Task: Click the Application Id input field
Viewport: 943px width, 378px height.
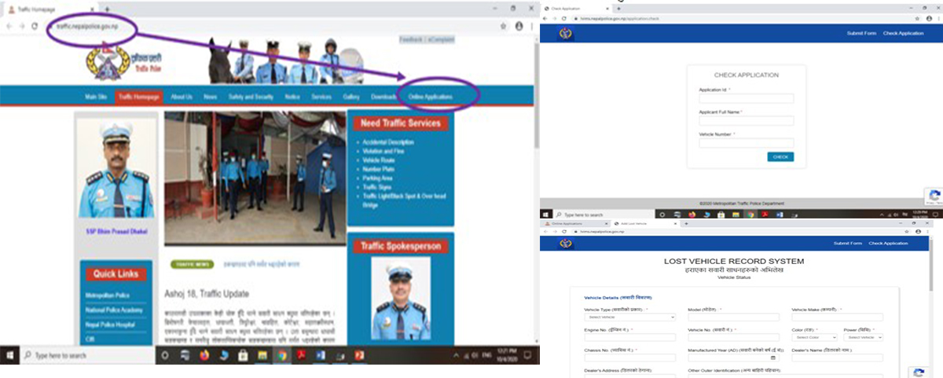Action: [x=746, y=99]
